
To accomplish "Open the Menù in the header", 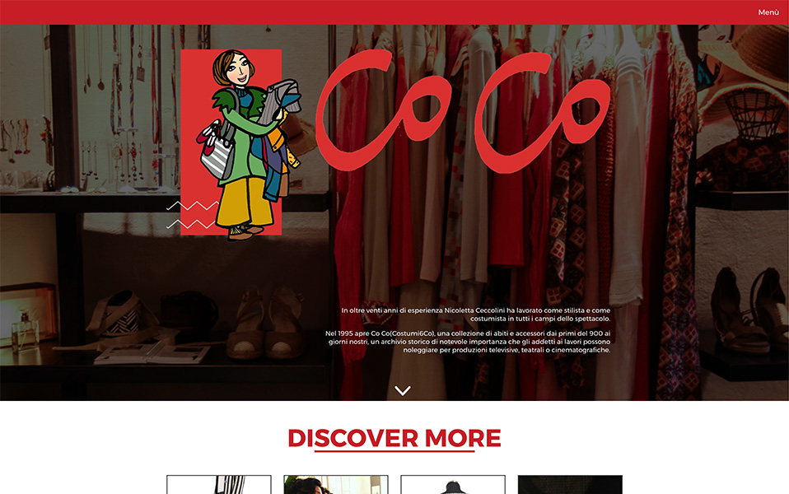I will (x=768, y=12).
